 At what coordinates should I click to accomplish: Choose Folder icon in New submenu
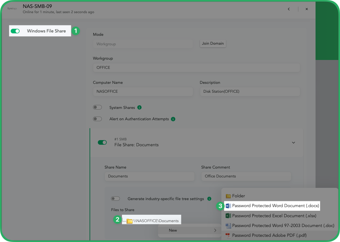pyautogui.click(x=228, y=196)
